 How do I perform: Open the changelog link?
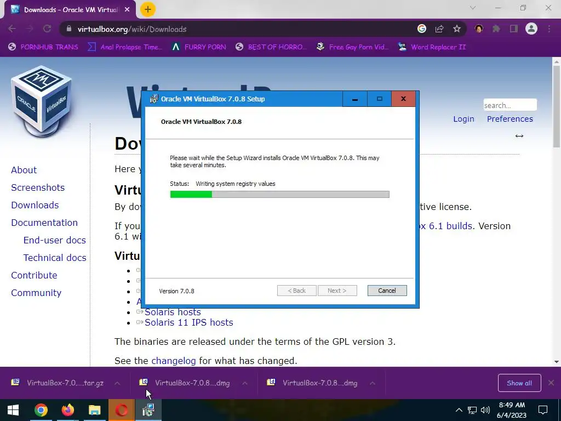click(x=174, y=361)
